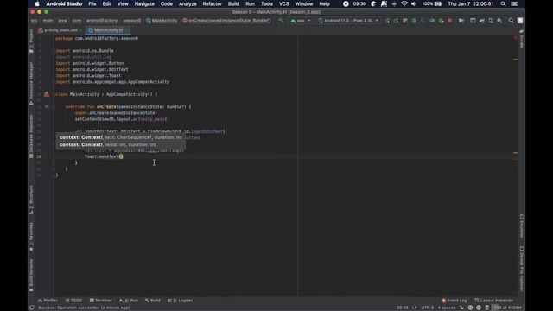Toggle the Device File Explorer tool window
This screenshot has height=311, width=553.
coord(522,269)
